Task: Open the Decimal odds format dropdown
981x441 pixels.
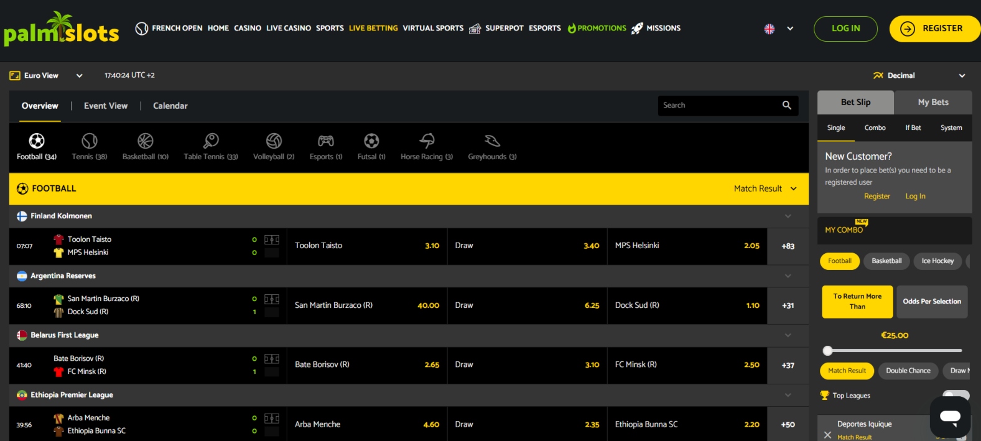Action: tap(962, 76)
